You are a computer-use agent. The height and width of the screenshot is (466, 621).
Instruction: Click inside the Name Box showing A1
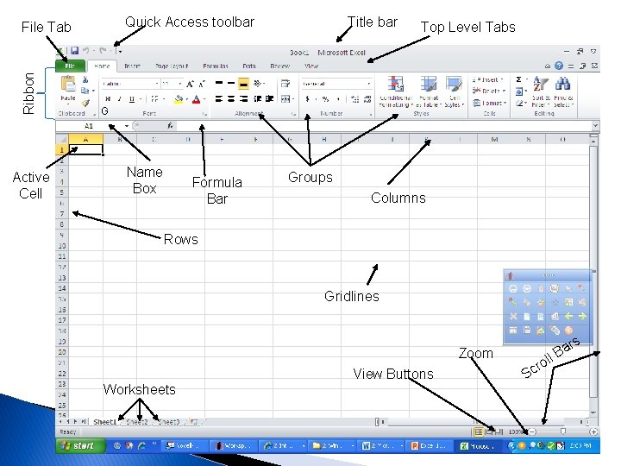pyautogui.click(x=89, y=126)
